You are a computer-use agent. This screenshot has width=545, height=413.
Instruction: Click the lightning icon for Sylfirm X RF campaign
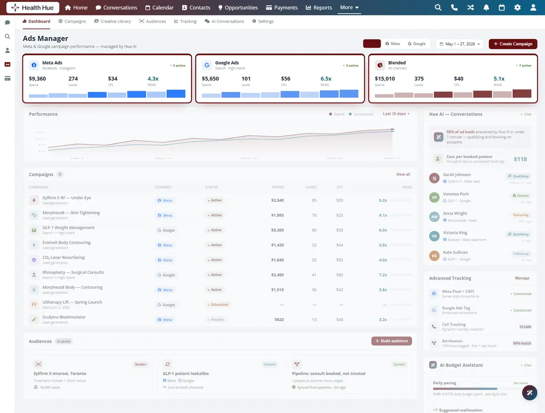pos(34,200)
